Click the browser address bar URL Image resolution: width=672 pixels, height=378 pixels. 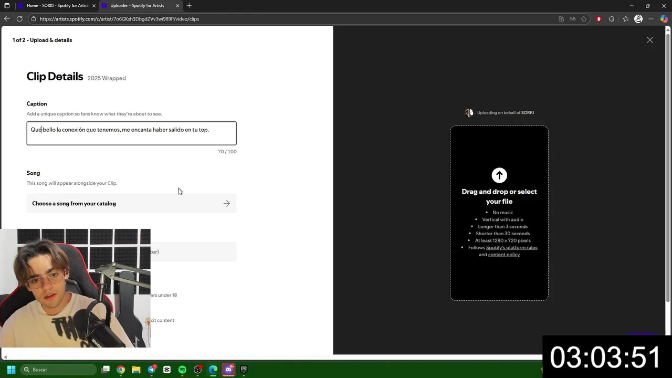tap(119, 19)
